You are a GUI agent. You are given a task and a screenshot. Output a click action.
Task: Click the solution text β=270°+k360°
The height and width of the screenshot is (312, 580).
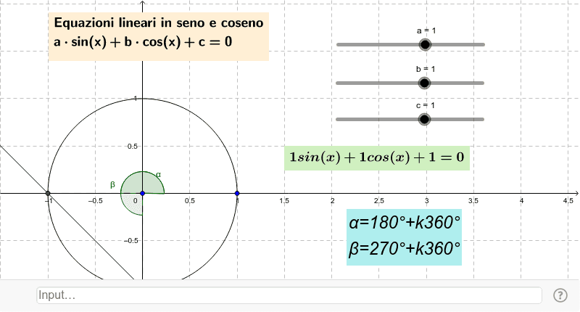pos(405,248)
